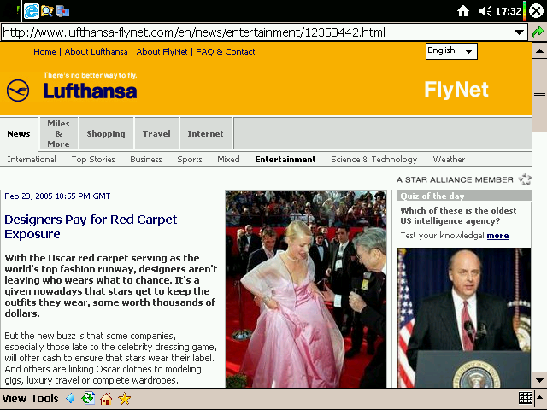Open the Weather section

[x=449, y=160]
